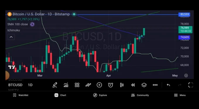Tap the purple refresh icon beside SMA
The width and height of the screenshot is (199, 109).
32,24
